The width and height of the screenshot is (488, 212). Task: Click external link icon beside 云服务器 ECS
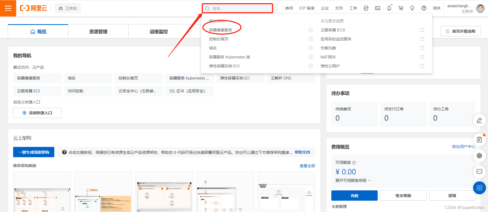point(422,30)
